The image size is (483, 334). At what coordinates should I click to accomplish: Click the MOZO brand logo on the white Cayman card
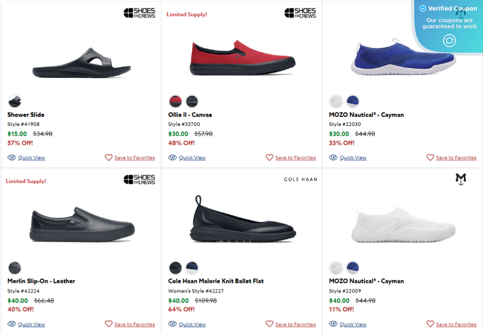click(x=461, y=179)
